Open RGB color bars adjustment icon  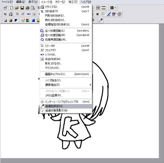[x=28, y=20]
